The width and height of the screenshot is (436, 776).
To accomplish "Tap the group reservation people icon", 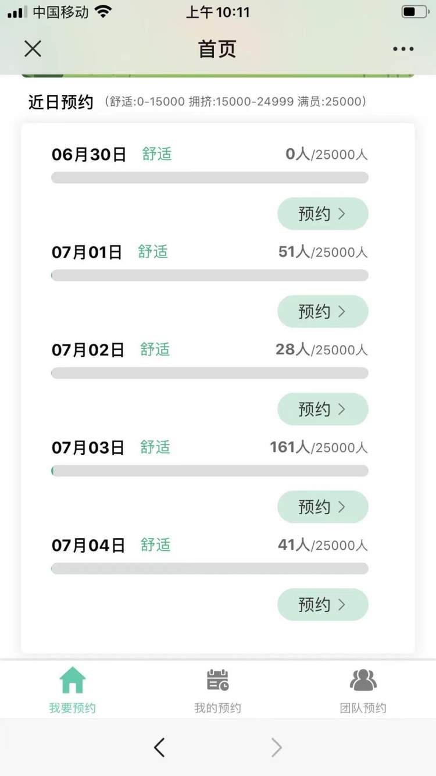I will point(363,680).
